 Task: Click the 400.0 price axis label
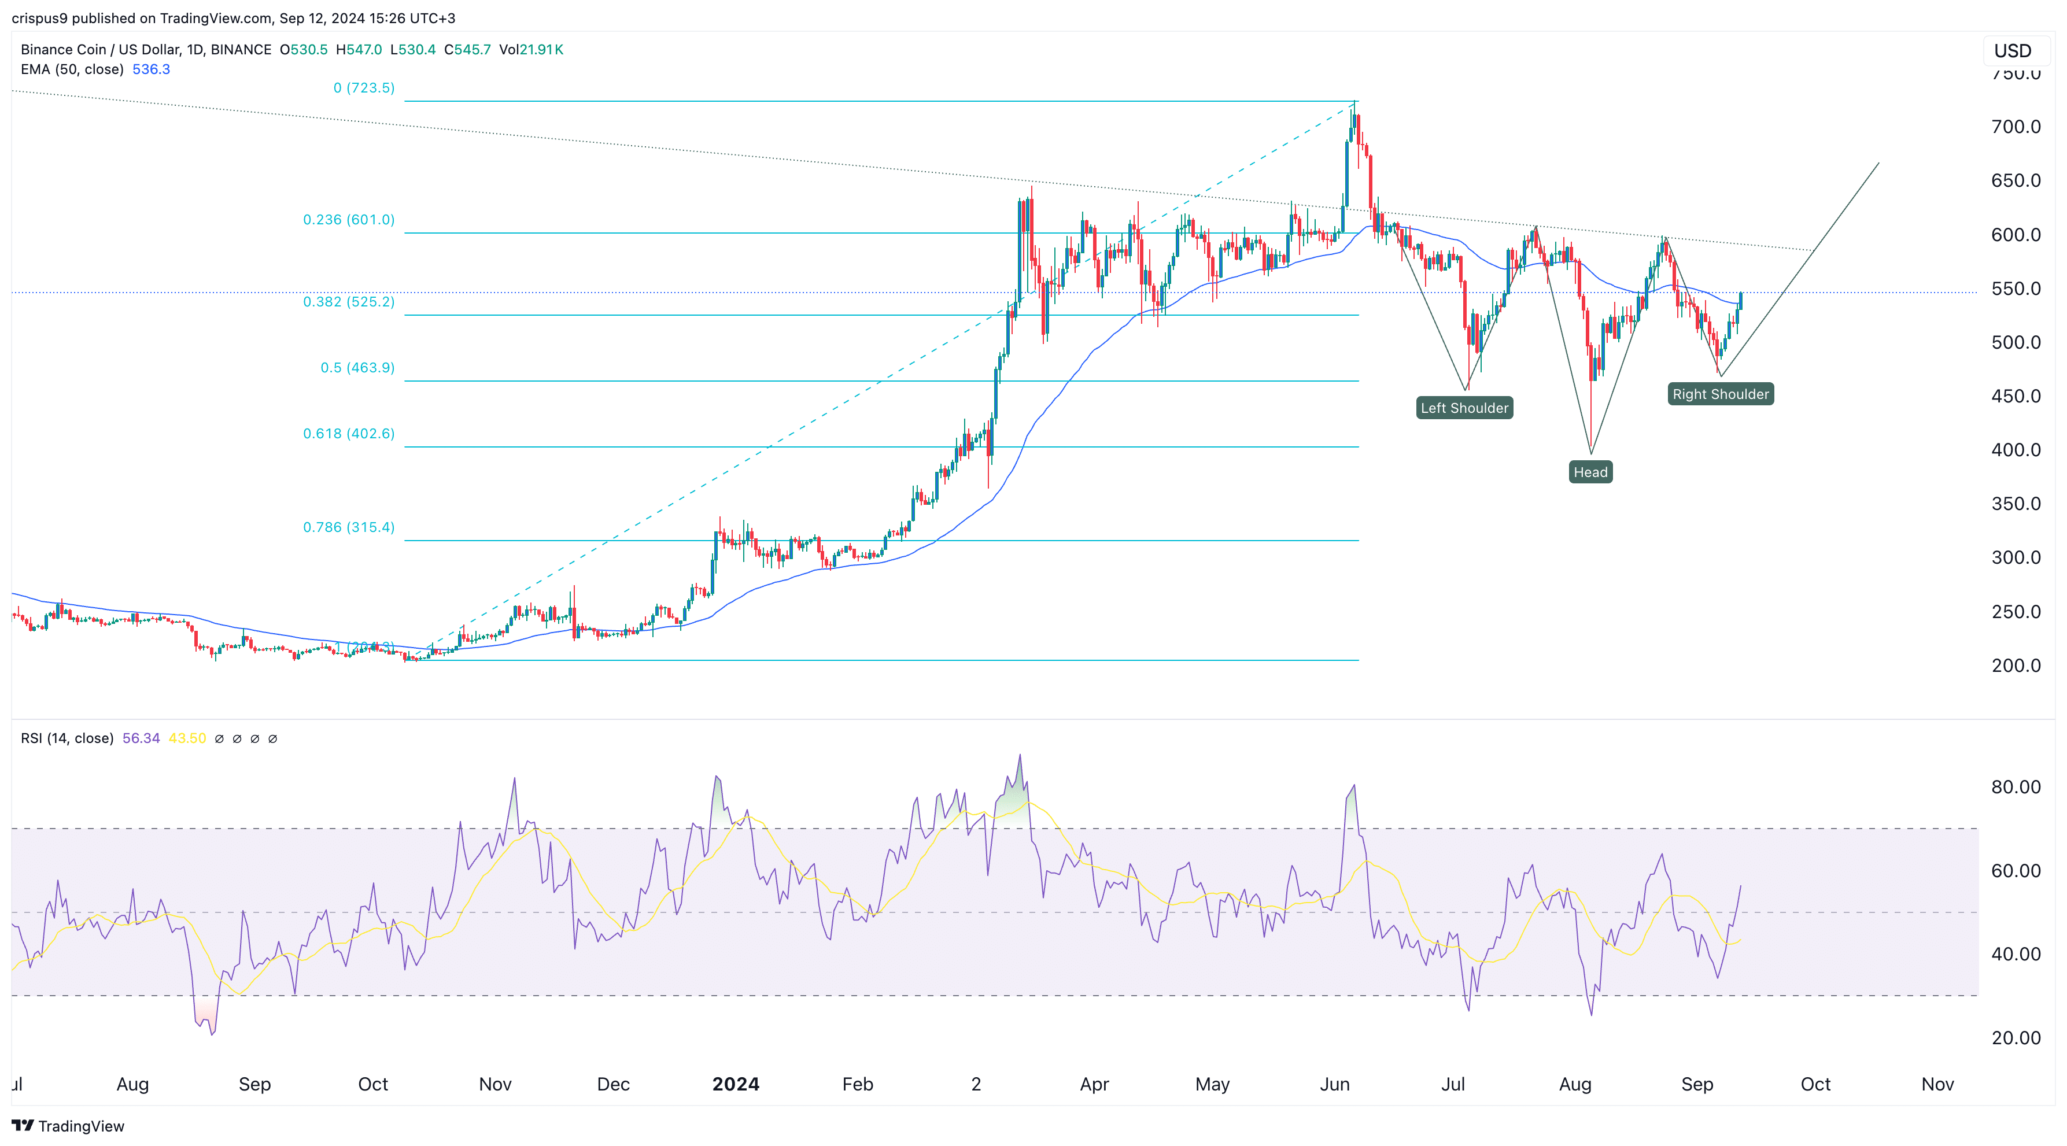point(2016,450)
